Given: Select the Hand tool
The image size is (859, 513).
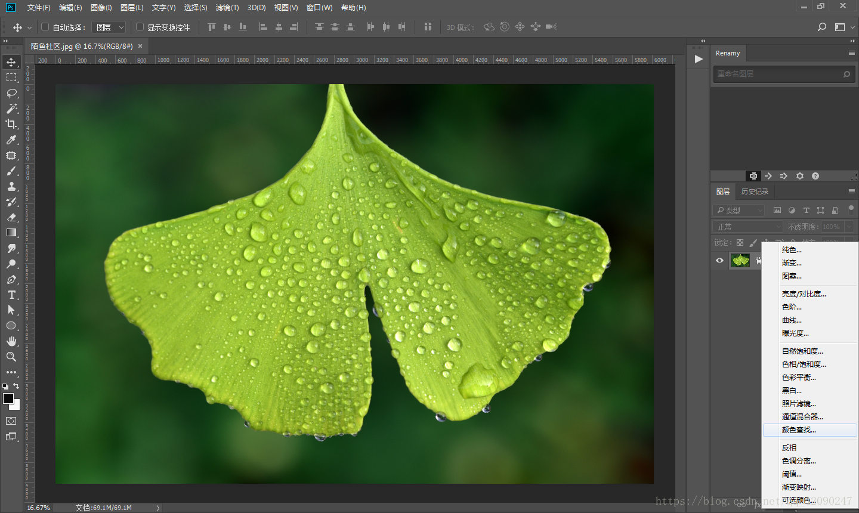Looking at the screenshot, I should pos(11,341).
